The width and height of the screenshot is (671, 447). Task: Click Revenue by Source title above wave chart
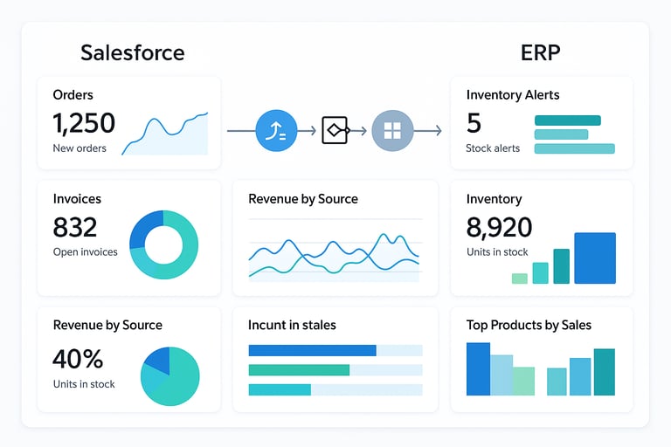303,199
